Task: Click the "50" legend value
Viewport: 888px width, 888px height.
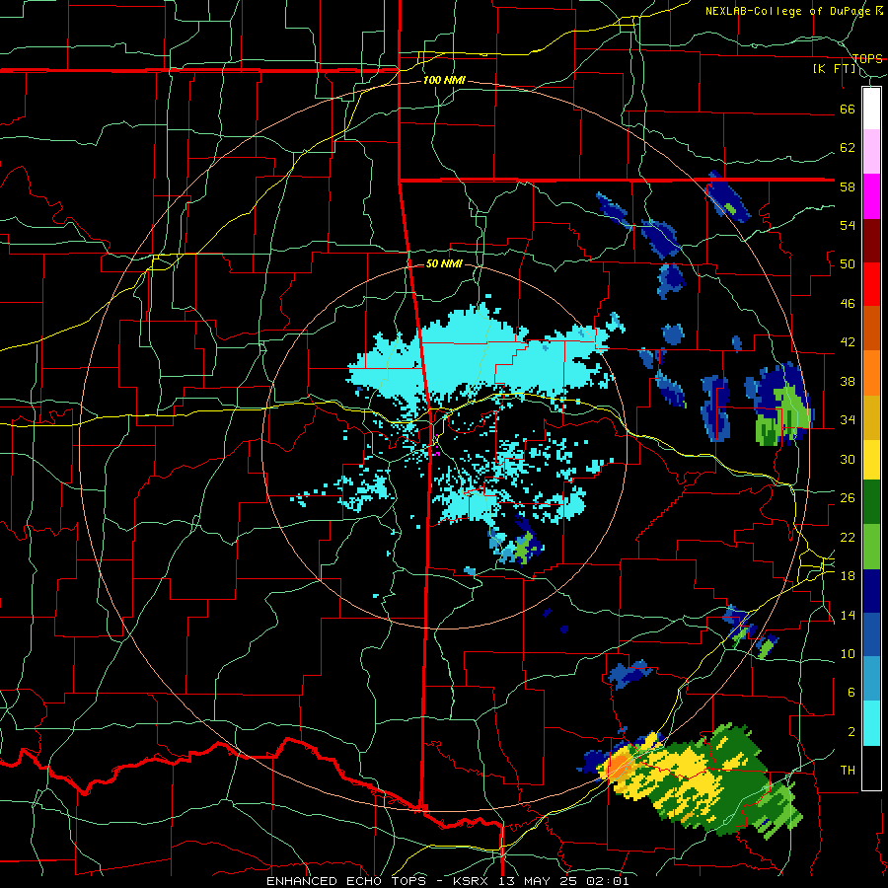Action: click(848, 263)
